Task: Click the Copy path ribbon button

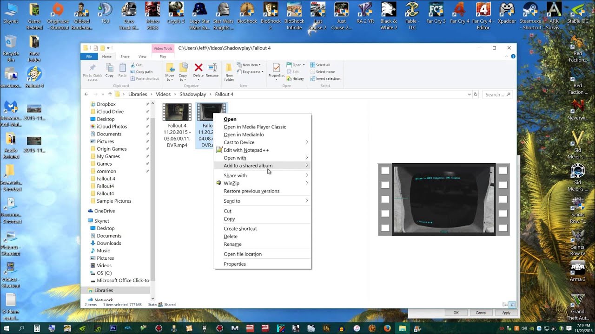Action: [141, 72]
